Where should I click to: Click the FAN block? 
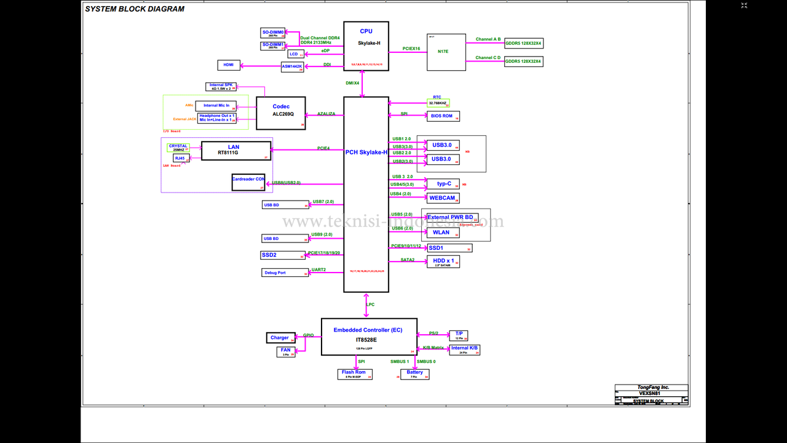(287, 352)
